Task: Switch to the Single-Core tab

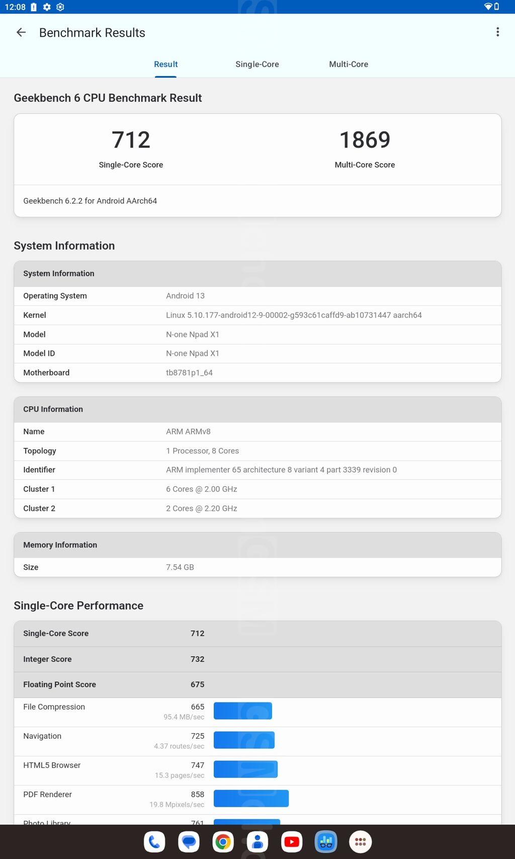Action: pyautogui.click(x=257, y=64)
